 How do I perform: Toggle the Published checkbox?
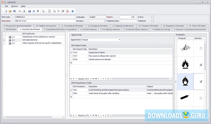pos(152,21)
